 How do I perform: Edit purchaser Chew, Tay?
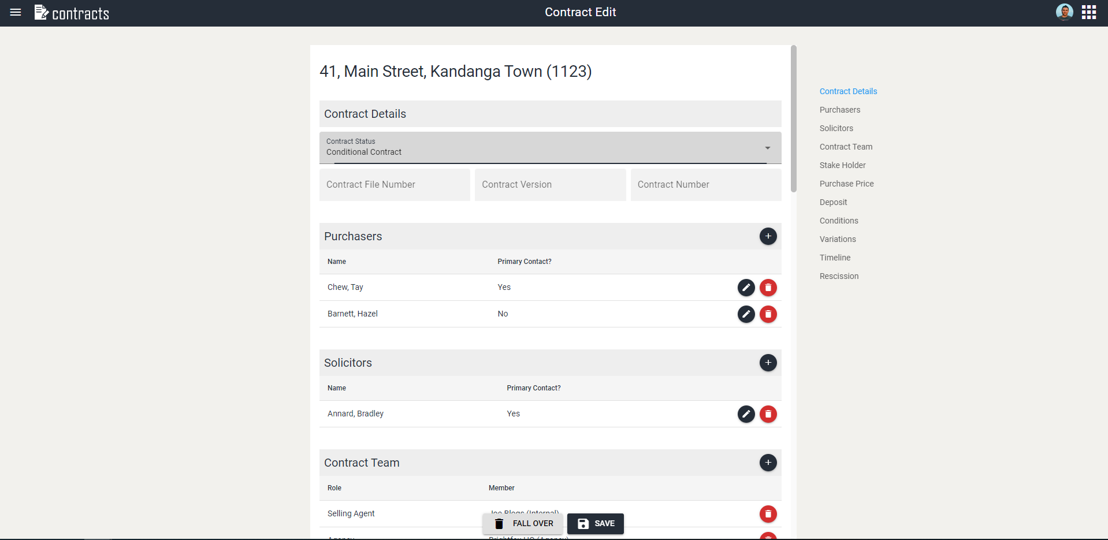[746, 288]
